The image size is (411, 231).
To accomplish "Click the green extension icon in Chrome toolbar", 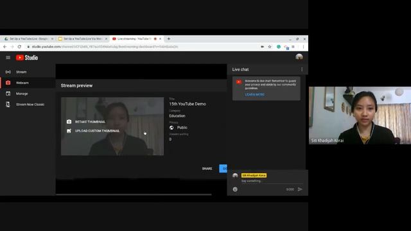I will (279, 47).
